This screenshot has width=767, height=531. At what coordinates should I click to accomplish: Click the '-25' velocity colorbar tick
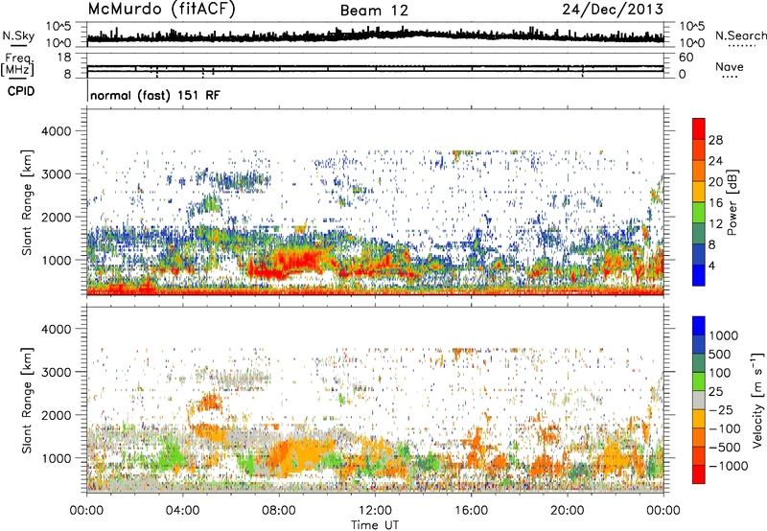(721, 409)
